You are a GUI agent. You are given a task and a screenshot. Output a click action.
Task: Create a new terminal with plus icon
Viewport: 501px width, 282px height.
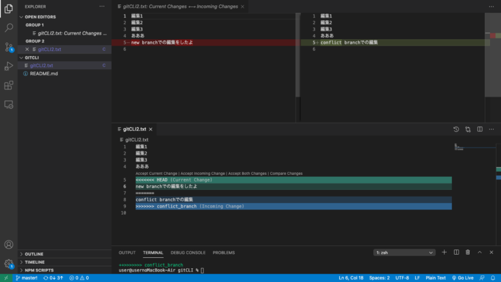(x=444, y=252)
